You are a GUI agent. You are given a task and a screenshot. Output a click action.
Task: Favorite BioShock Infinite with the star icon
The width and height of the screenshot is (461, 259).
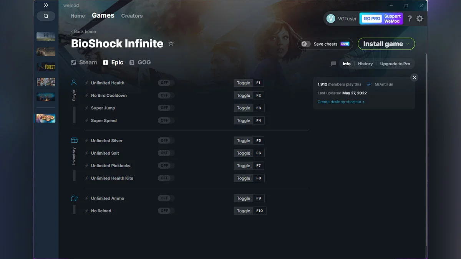171,43
